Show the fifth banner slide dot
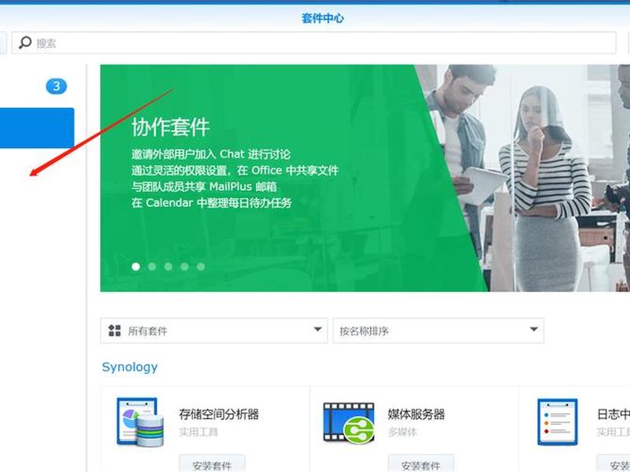 201,267
